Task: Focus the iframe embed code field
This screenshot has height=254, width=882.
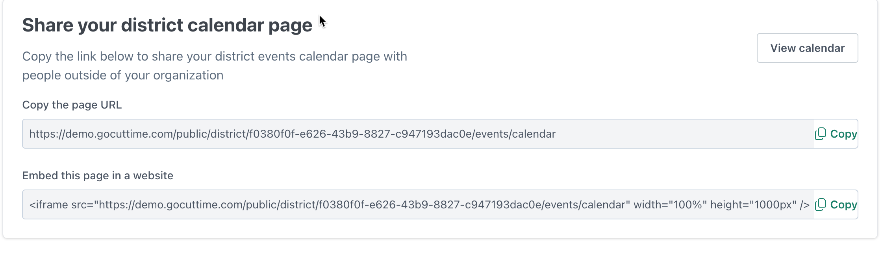Action: [418, 204]
